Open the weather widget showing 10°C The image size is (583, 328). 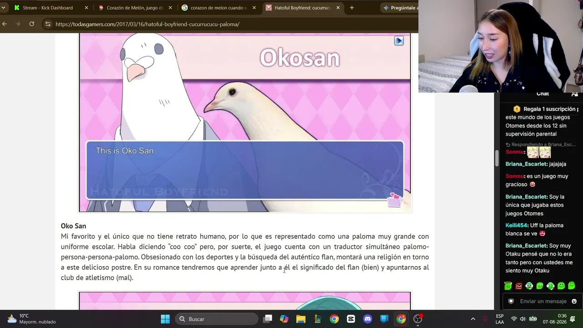coord(32,319)
